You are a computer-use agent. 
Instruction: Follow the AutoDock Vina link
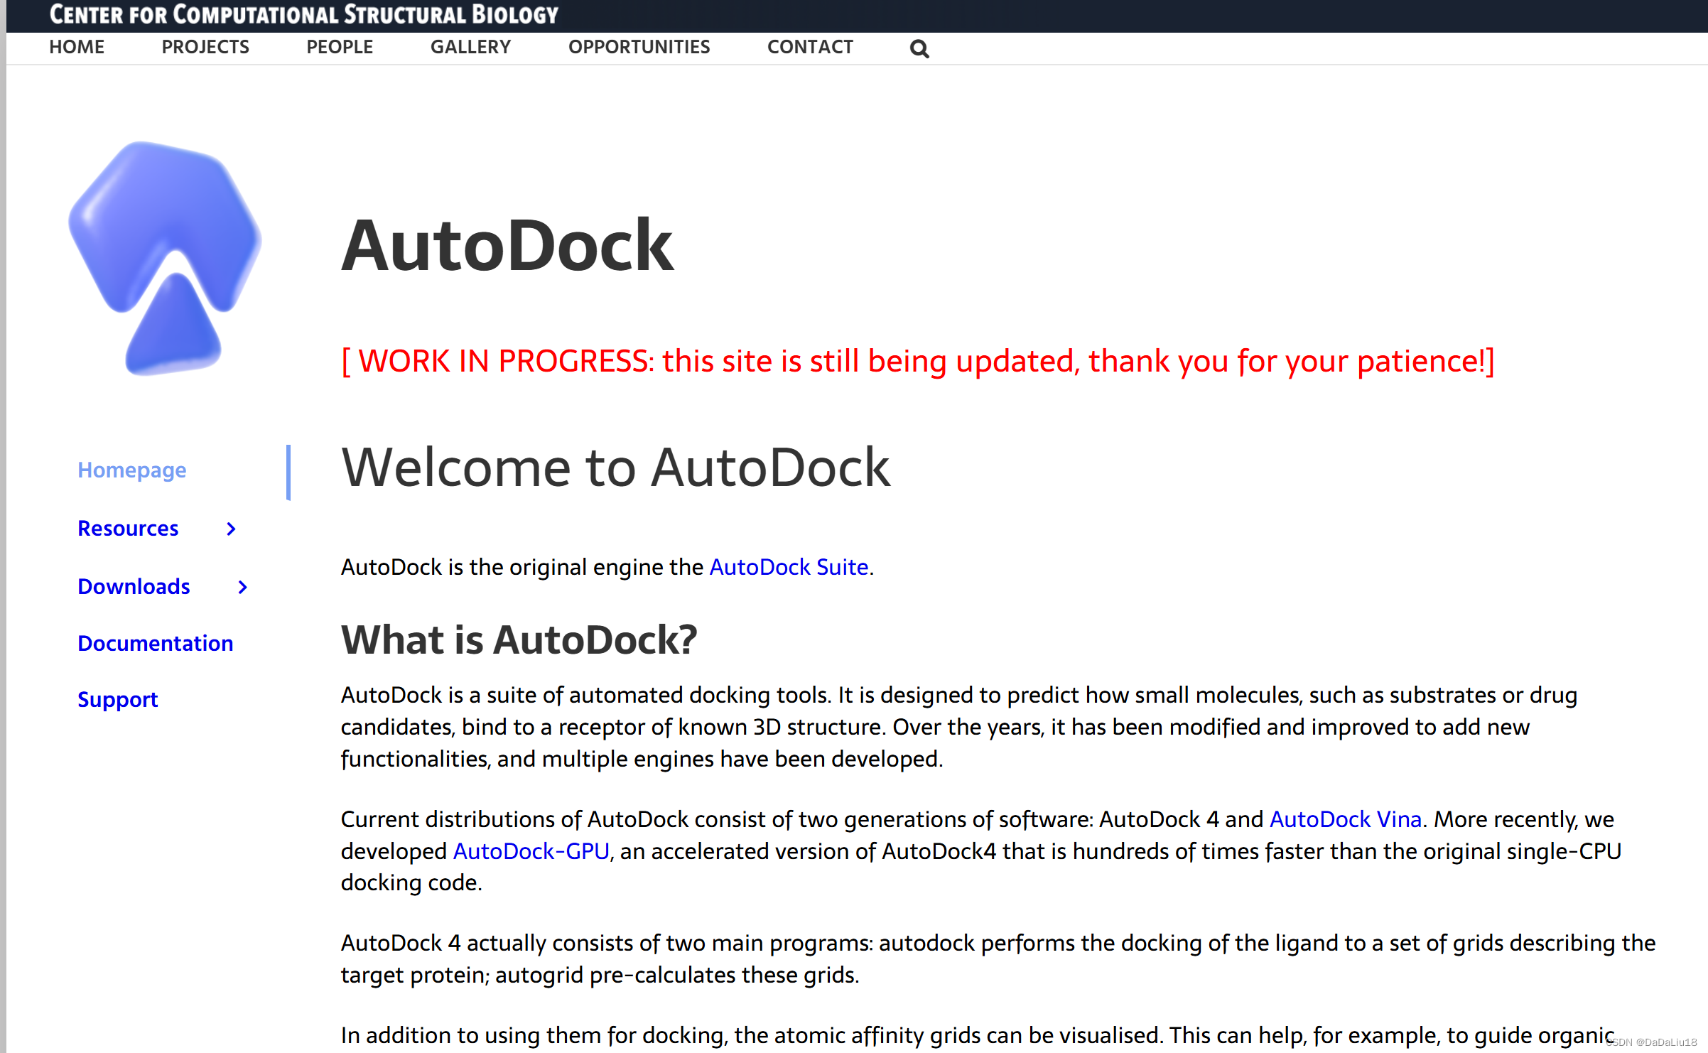[x=1346, y=819]
